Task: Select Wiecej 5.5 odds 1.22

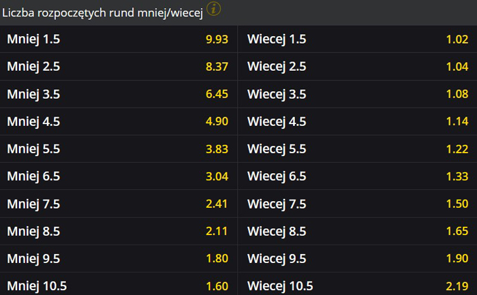Action: point(357,149)
